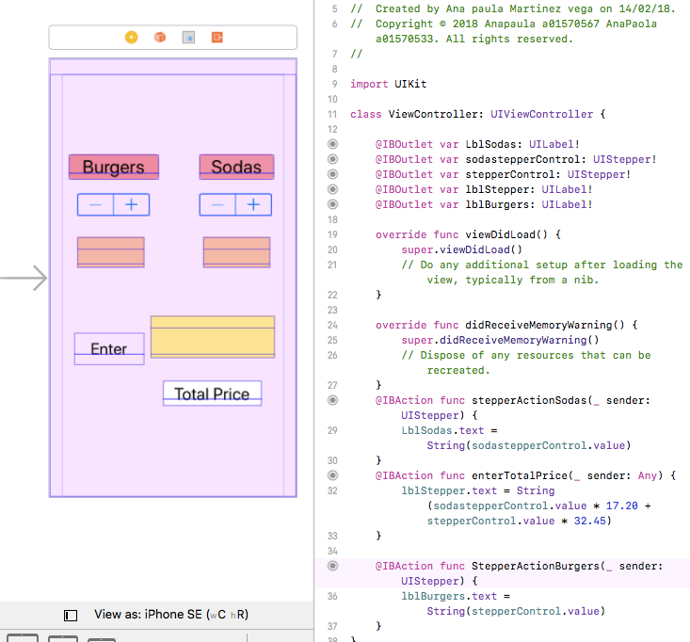The width and height of the screenshot is (690, 642).
Task: Click minus on the Burgers stepper
Action: pyautogui.click(x=95, y=204)
